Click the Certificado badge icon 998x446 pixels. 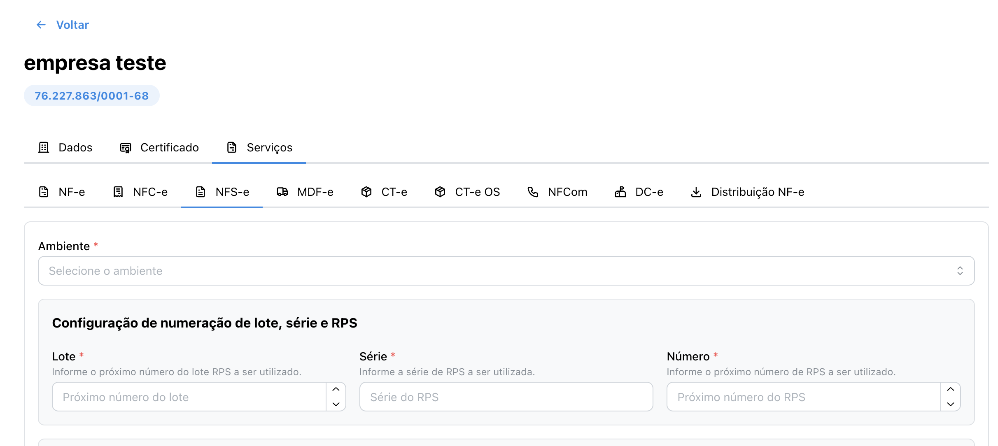pos(126,148)
